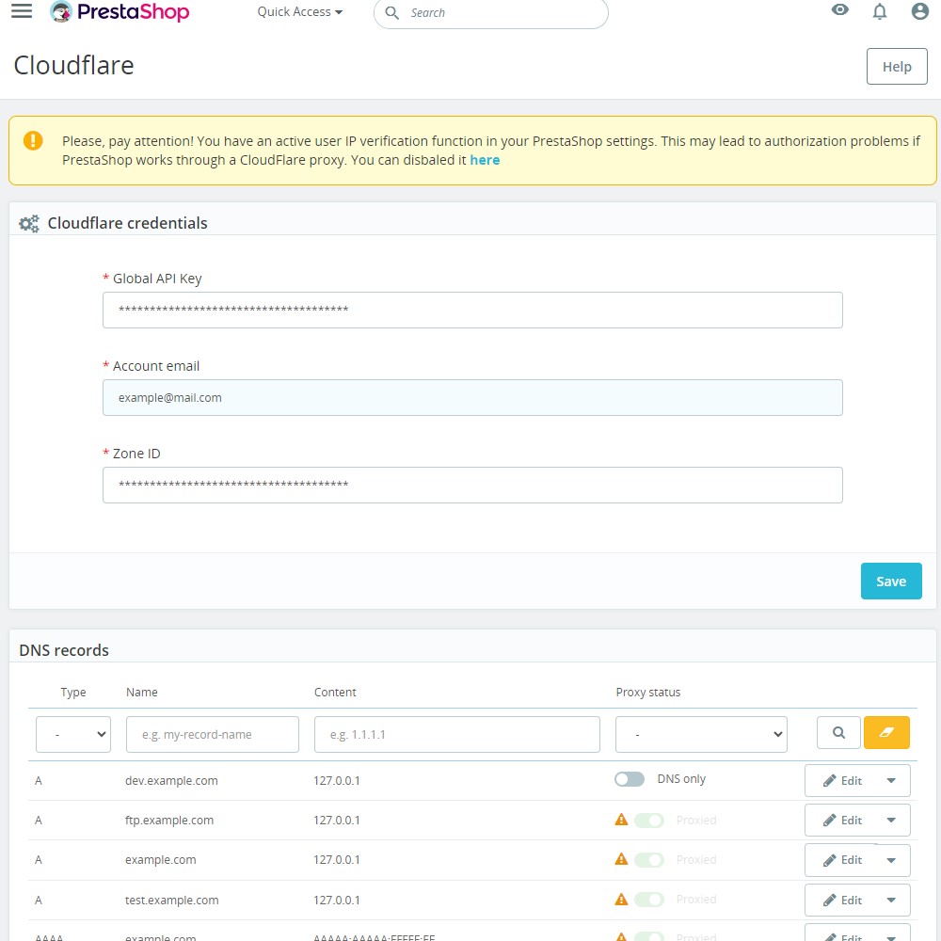Edit the ftp.example.com record

(842, 820)
